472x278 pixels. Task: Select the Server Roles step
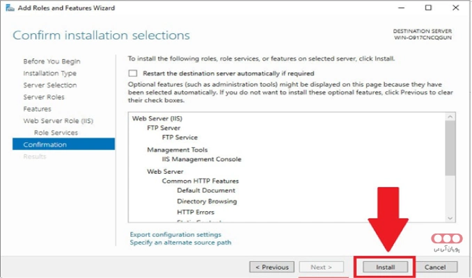tap(44, 97)
